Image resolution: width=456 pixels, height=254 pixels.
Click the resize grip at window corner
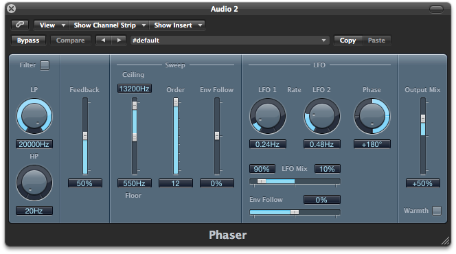point(445,241)
